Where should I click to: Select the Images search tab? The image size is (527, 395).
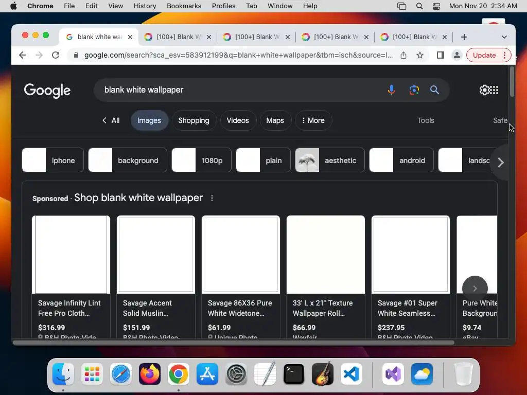click(x=149, y=120)
